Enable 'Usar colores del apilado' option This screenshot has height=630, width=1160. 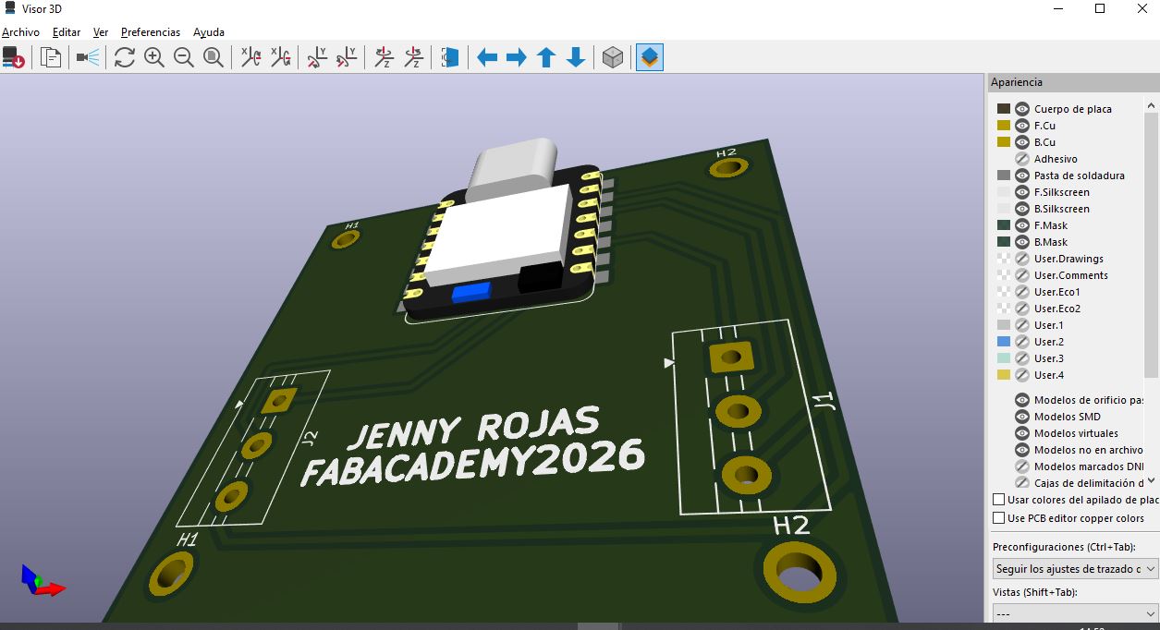tap(998, 499)
